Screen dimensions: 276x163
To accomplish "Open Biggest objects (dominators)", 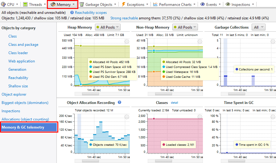I will tap(25, 103).
